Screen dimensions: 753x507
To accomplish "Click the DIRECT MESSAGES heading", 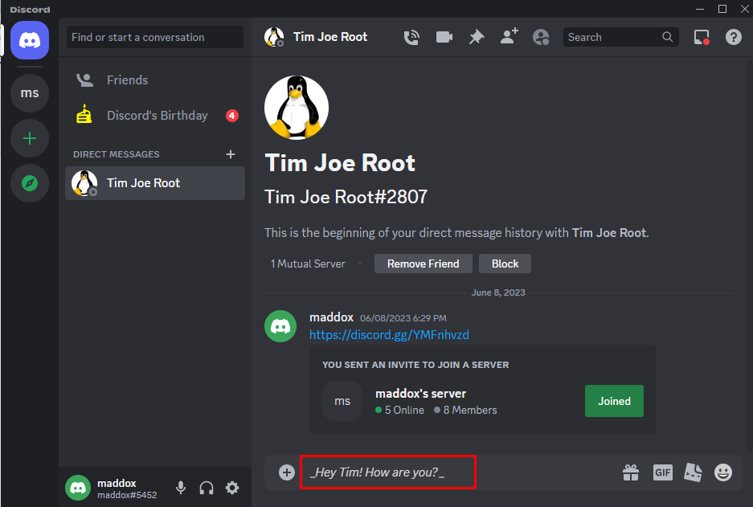I will [117, 154].
